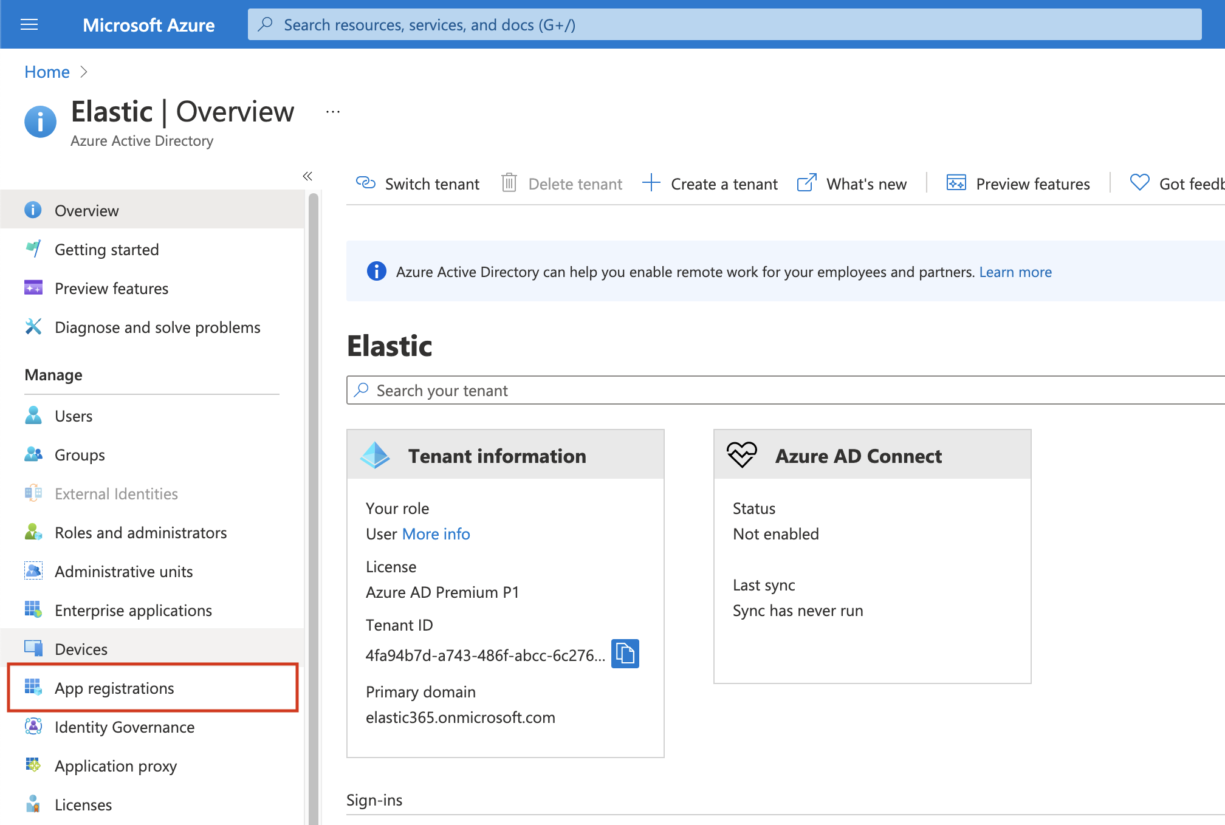Click the Users icon in the sidebar
Viewport: 1225px width, 825px height.
point(33,416)
